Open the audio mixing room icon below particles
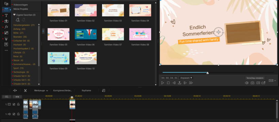The image size is (279, 122). coord(6,44)
